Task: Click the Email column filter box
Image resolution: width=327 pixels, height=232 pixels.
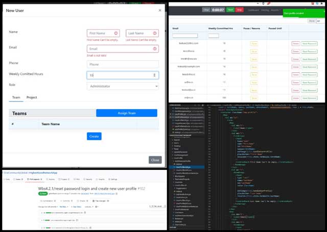Action: 185,36
